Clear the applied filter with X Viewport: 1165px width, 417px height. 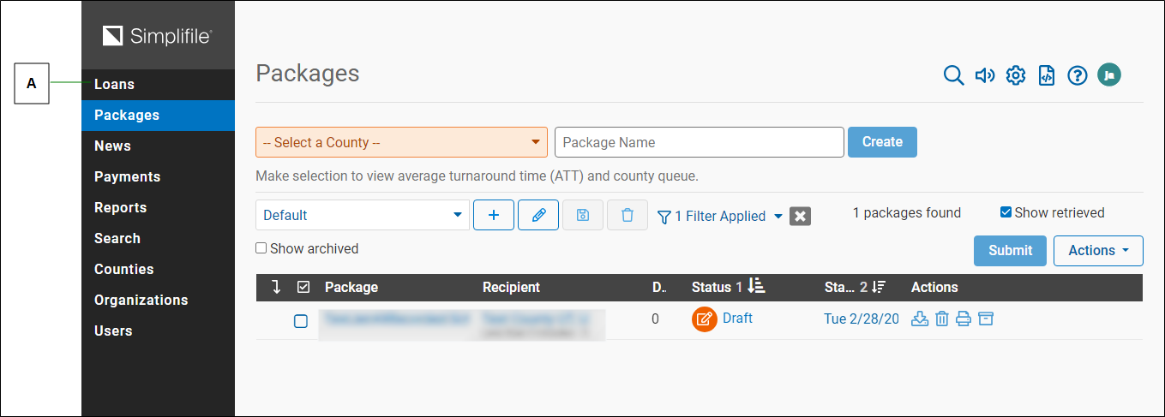(x=801, y=217)
